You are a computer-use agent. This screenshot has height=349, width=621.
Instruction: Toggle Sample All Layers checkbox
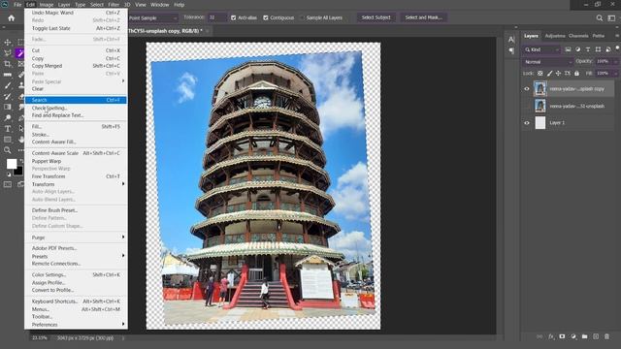(x=302, y=17)
